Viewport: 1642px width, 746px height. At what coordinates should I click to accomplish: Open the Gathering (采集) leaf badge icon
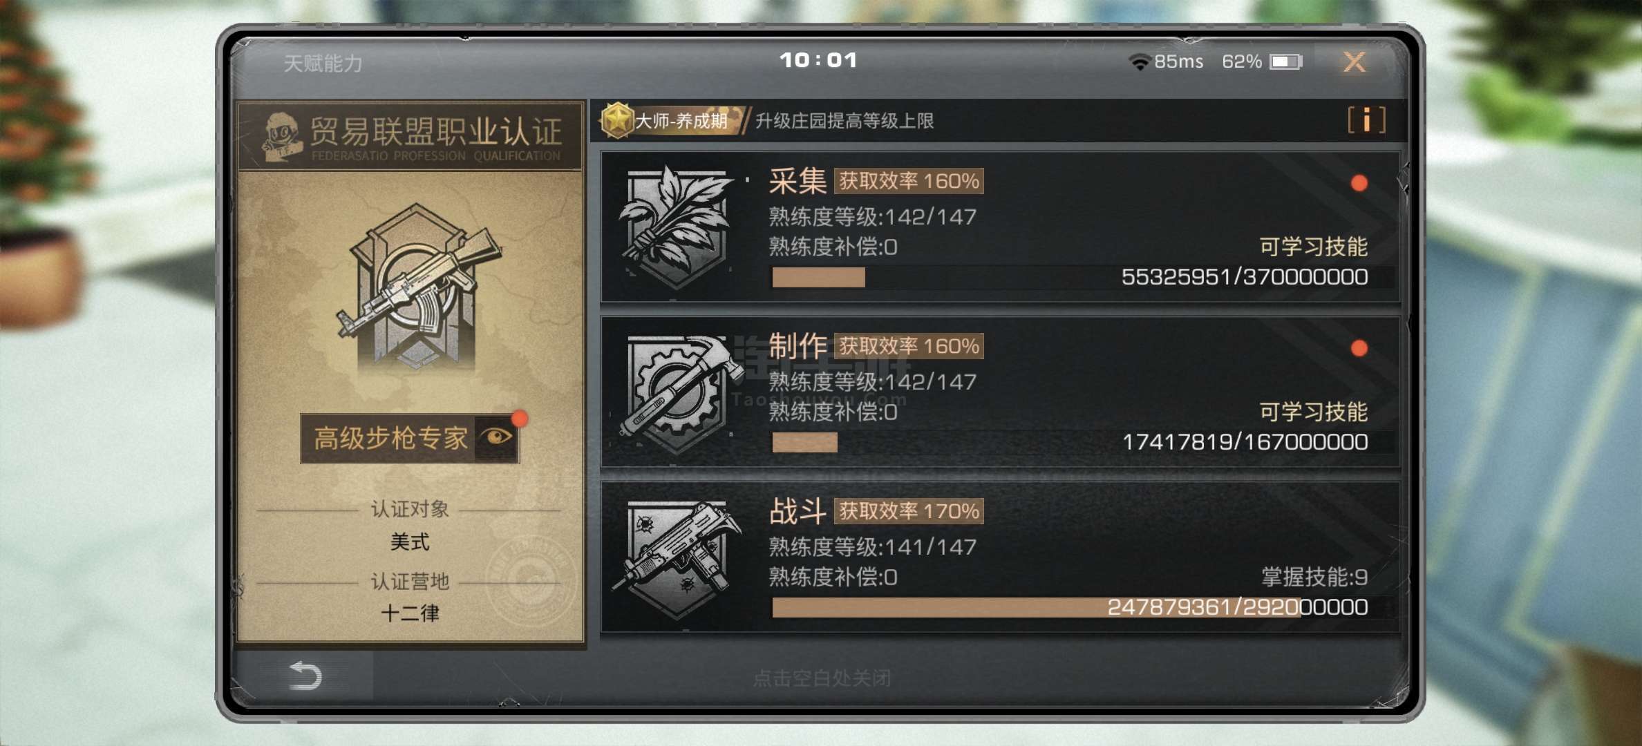tap(677, 228)
